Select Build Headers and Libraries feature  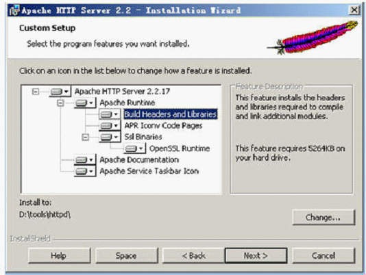tap(171, 114)
